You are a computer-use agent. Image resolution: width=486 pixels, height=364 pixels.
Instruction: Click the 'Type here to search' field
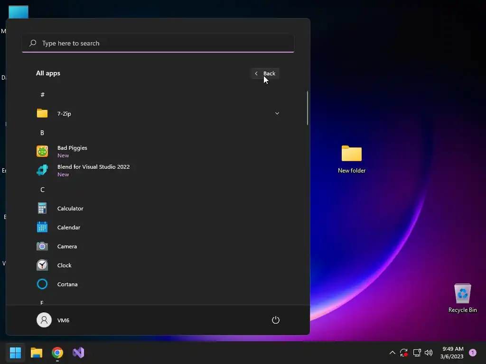158,43
